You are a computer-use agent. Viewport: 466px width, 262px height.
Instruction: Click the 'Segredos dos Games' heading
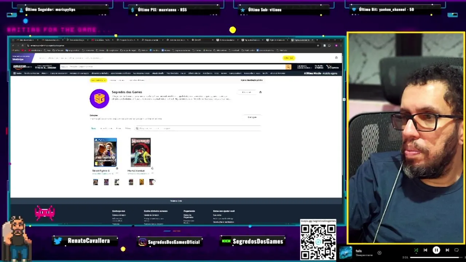[127, 92]
